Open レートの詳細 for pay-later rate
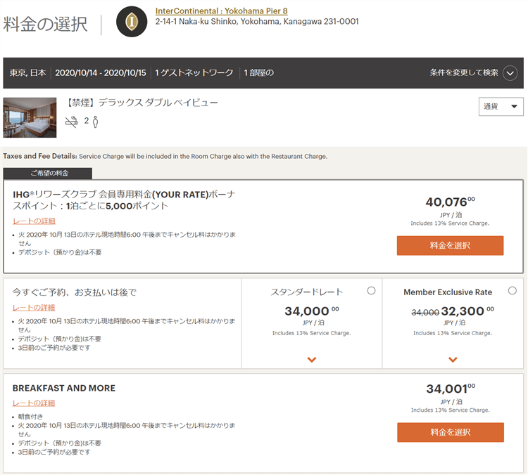528x475 pixels. 34,308
